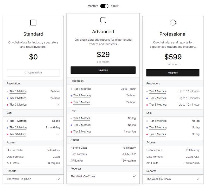
Task: Open Tier 3 Metrics link under Advanced Lag
Action: tap(82, 132)
